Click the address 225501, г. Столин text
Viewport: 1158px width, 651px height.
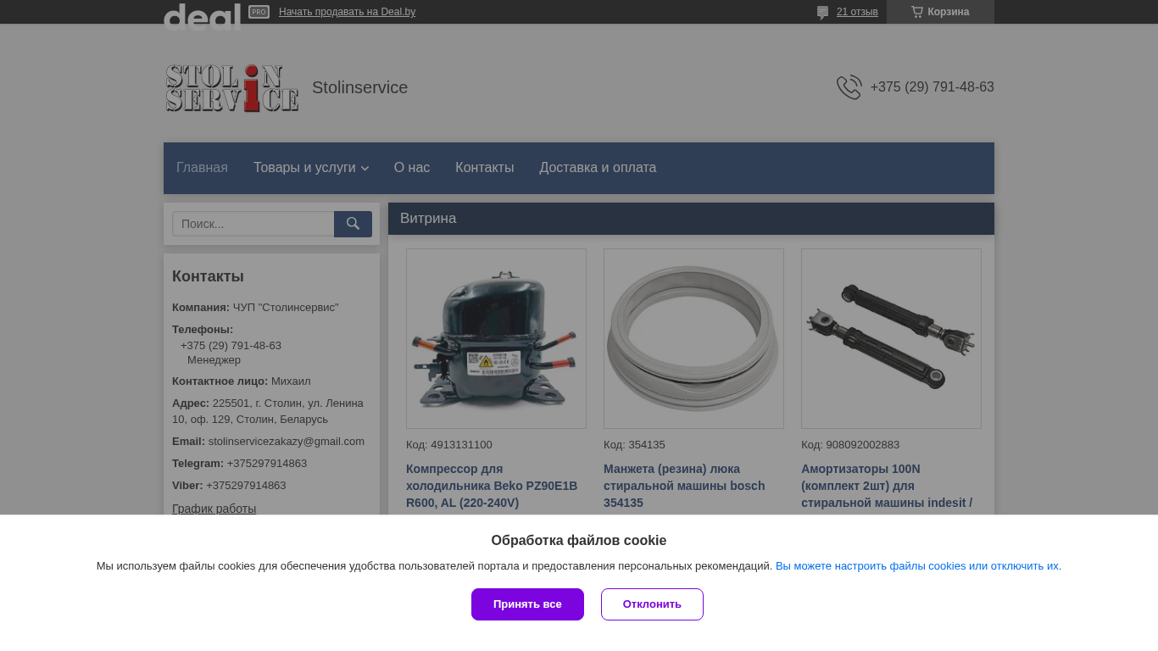click(268, 411)
